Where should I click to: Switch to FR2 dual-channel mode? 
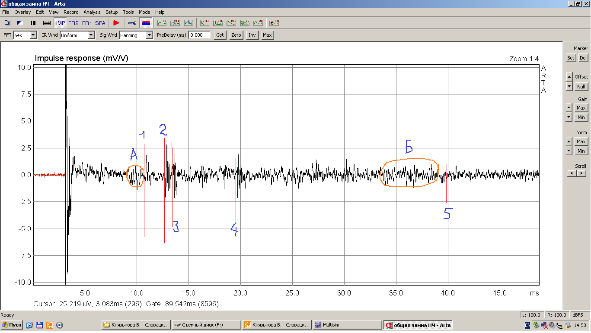[x=73, y=23]
